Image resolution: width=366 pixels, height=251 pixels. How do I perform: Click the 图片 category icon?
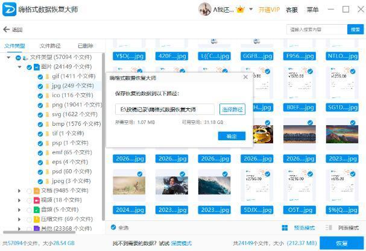pos(37,67)
